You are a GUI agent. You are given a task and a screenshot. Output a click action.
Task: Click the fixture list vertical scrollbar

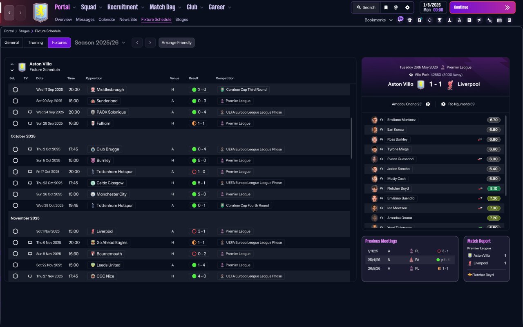(351, 138)
